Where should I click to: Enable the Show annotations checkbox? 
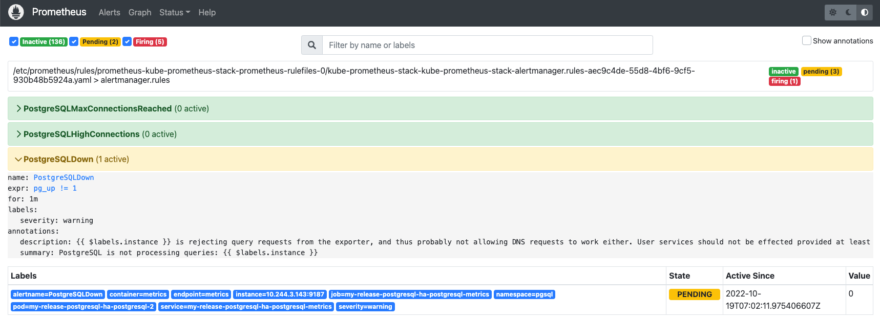[807, 40]
